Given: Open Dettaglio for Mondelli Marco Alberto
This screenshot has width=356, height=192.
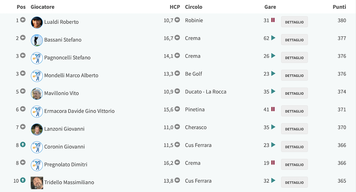Looking at the screenshot, I should point(294,75).
